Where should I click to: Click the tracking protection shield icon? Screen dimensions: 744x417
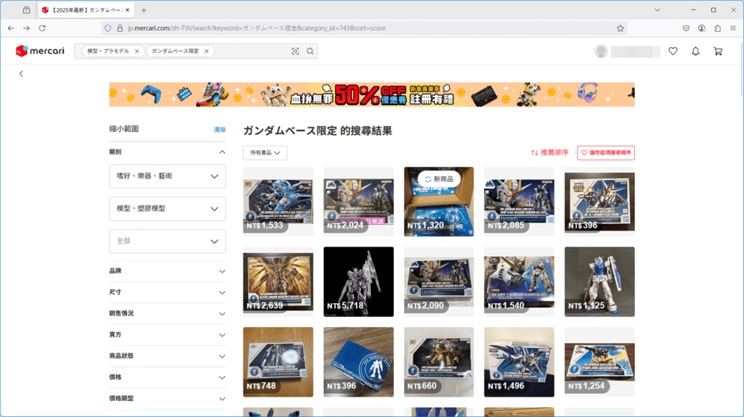click(108, 28)
